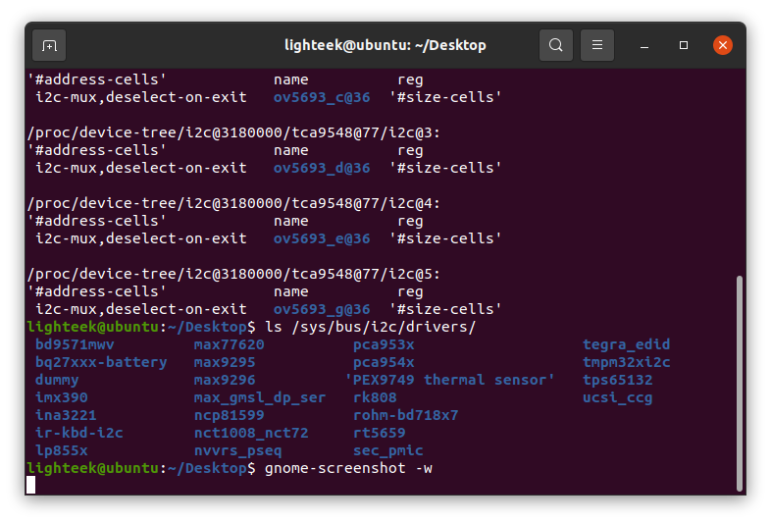Viewport: 771px width, 523px height.
Task: Click the max_gmsl_dp_ser driver entry
Action: 260,397
